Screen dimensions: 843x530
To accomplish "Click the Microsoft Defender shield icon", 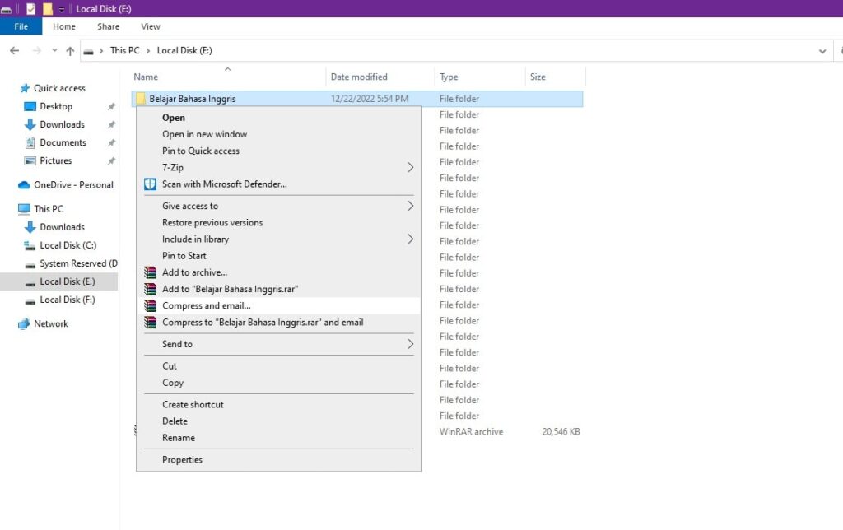I will [151, 184].
